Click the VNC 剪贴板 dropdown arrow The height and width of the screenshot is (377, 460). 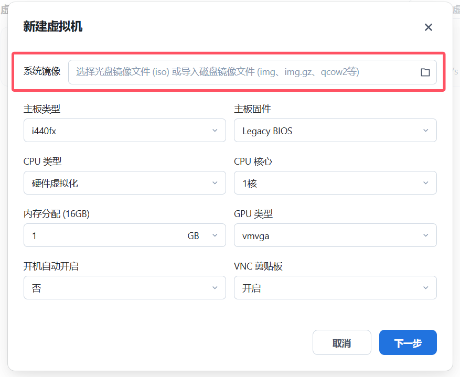coord(425,287)
